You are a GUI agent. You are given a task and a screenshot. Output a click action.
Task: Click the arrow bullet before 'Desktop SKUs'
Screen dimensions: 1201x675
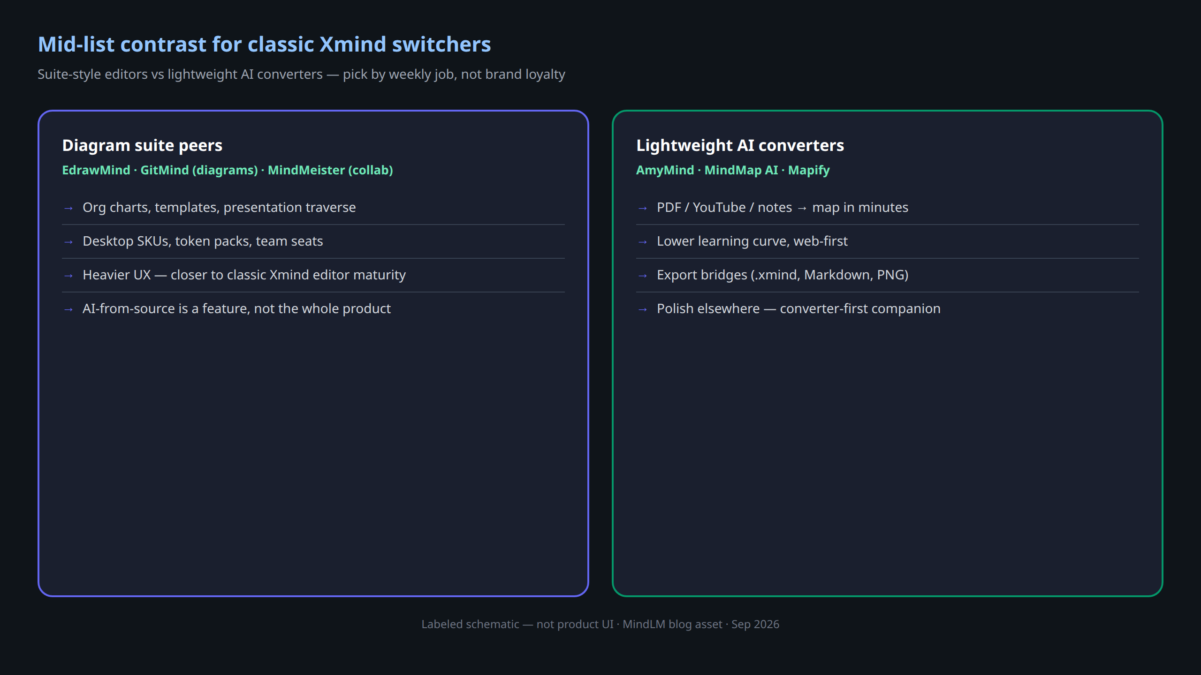click(68, 242)
